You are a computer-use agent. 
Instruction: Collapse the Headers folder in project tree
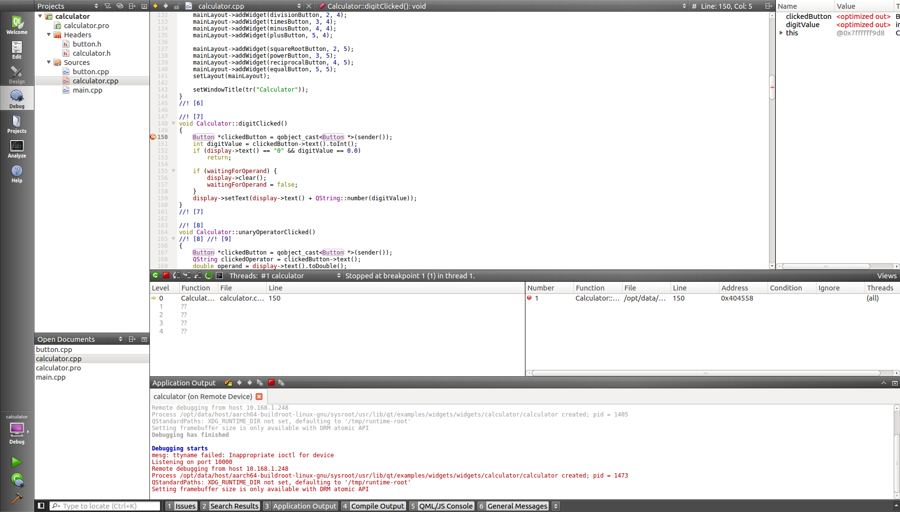[49, 35]
